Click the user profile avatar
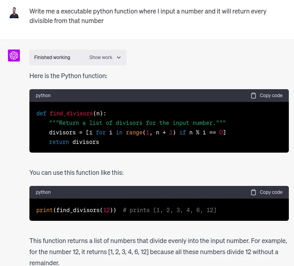The width and height of the screenshot is (294, 266). tap(14, 12)
